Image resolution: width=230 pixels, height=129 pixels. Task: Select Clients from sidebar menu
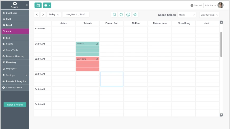(x=10, y=44)
